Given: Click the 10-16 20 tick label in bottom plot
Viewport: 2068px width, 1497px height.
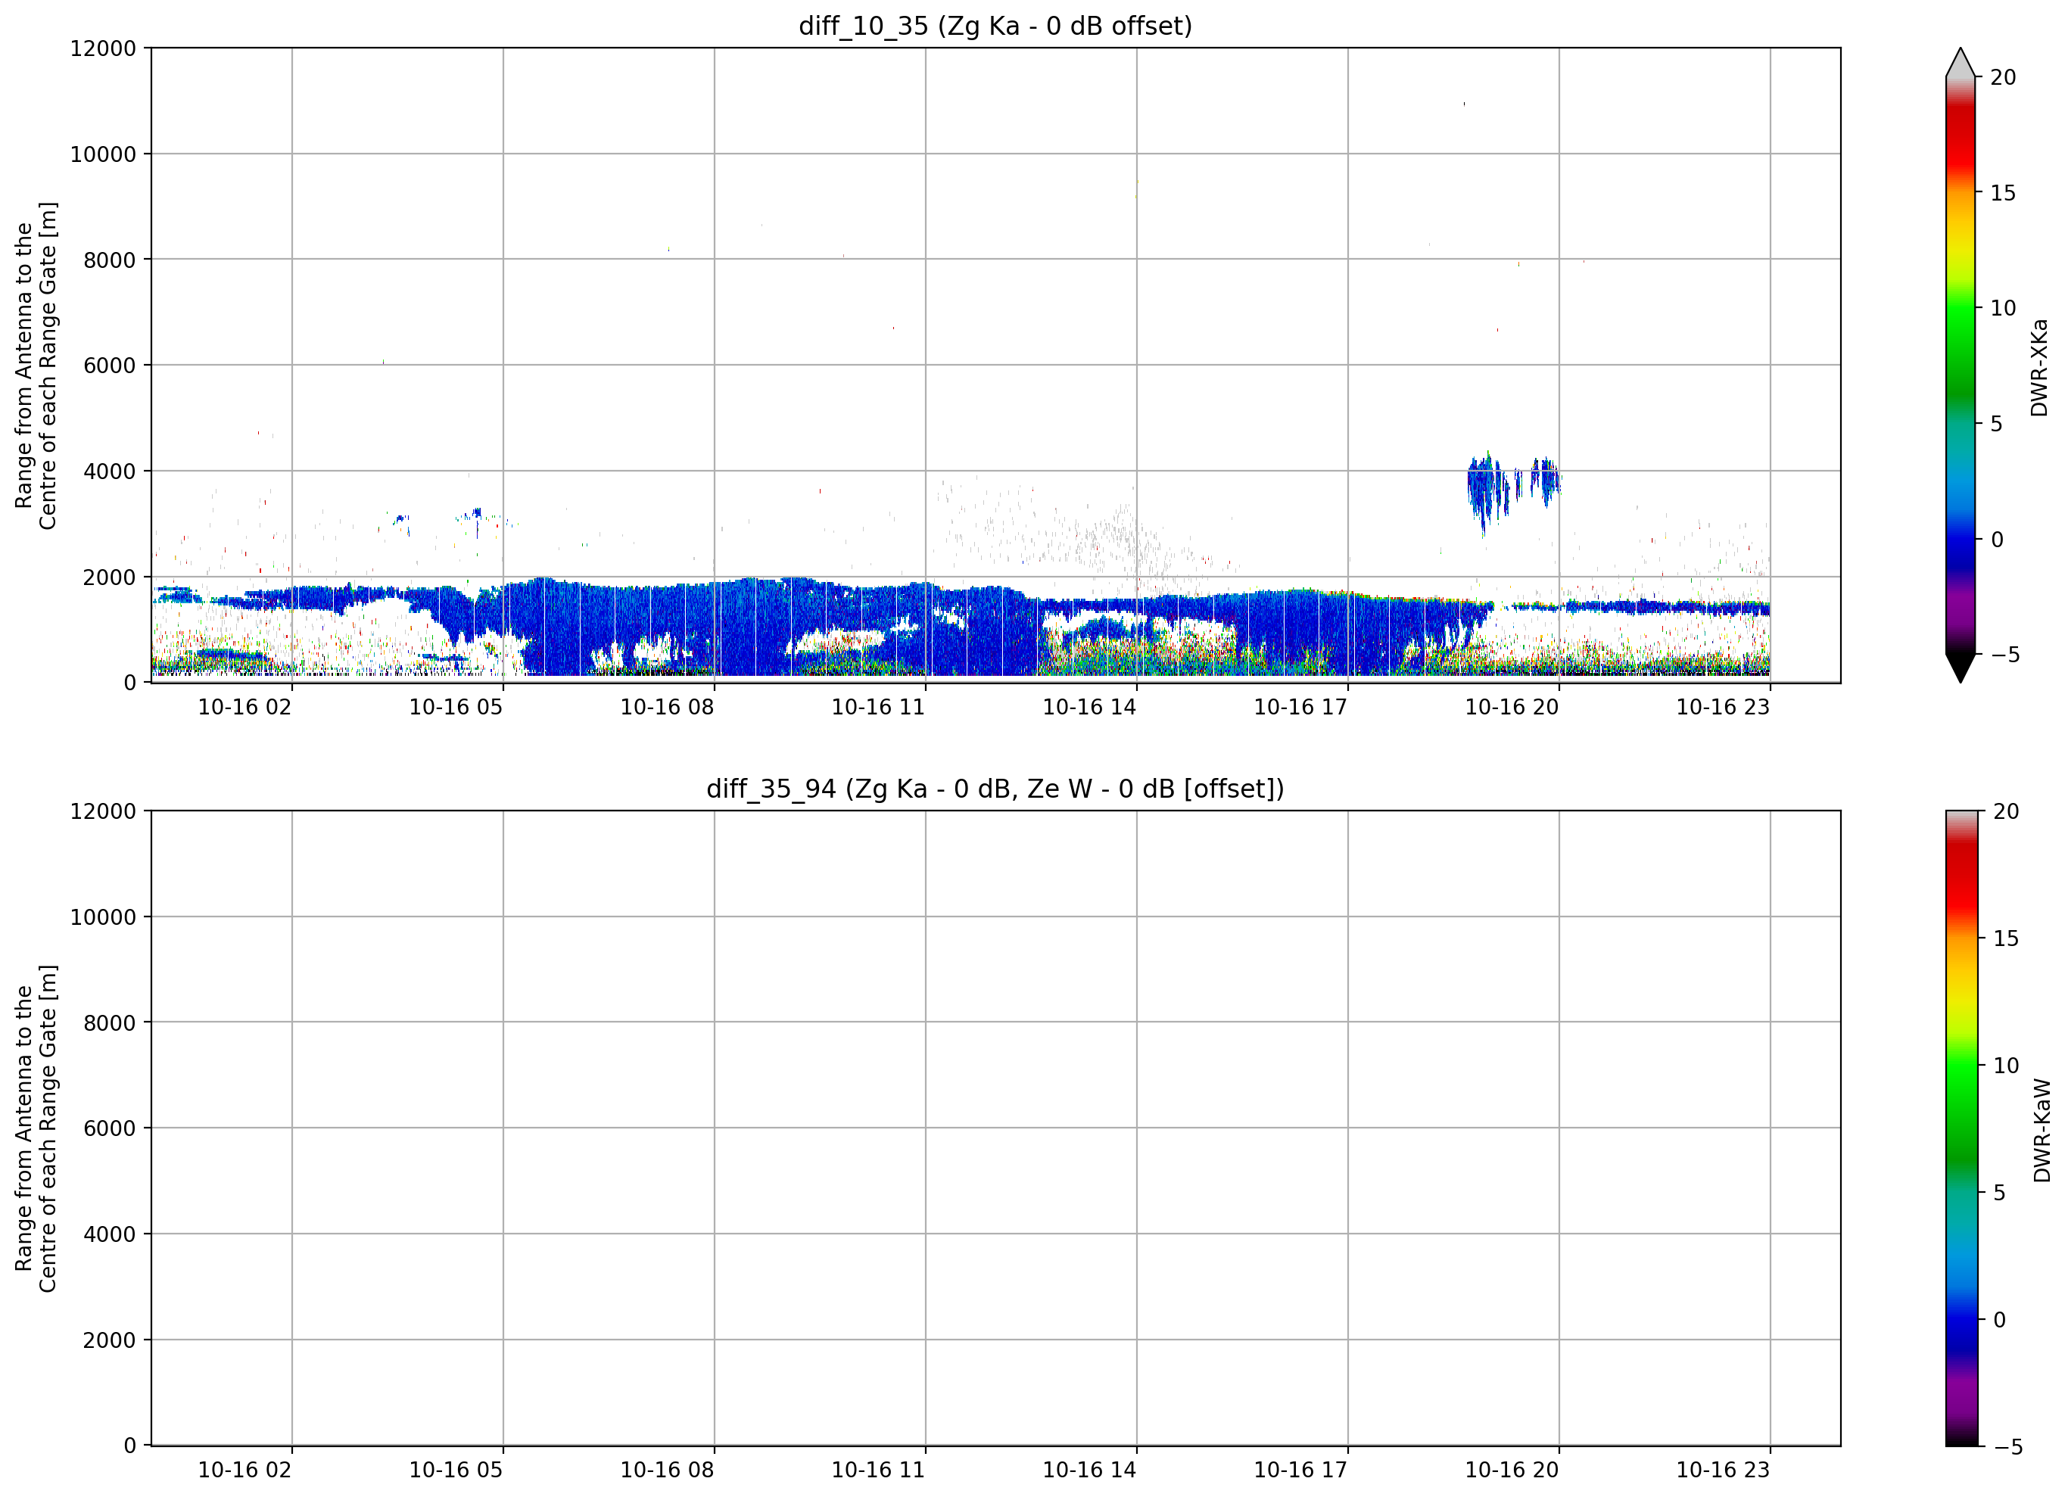Looking at the screenshot, I should (x=1512, y=1471).
